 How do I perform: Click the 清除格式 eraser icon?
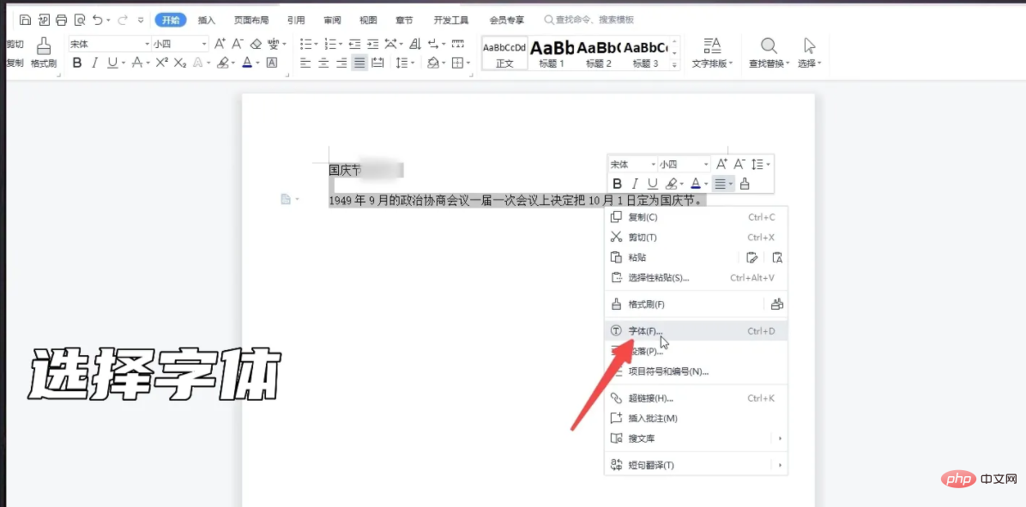click(257, 44)
